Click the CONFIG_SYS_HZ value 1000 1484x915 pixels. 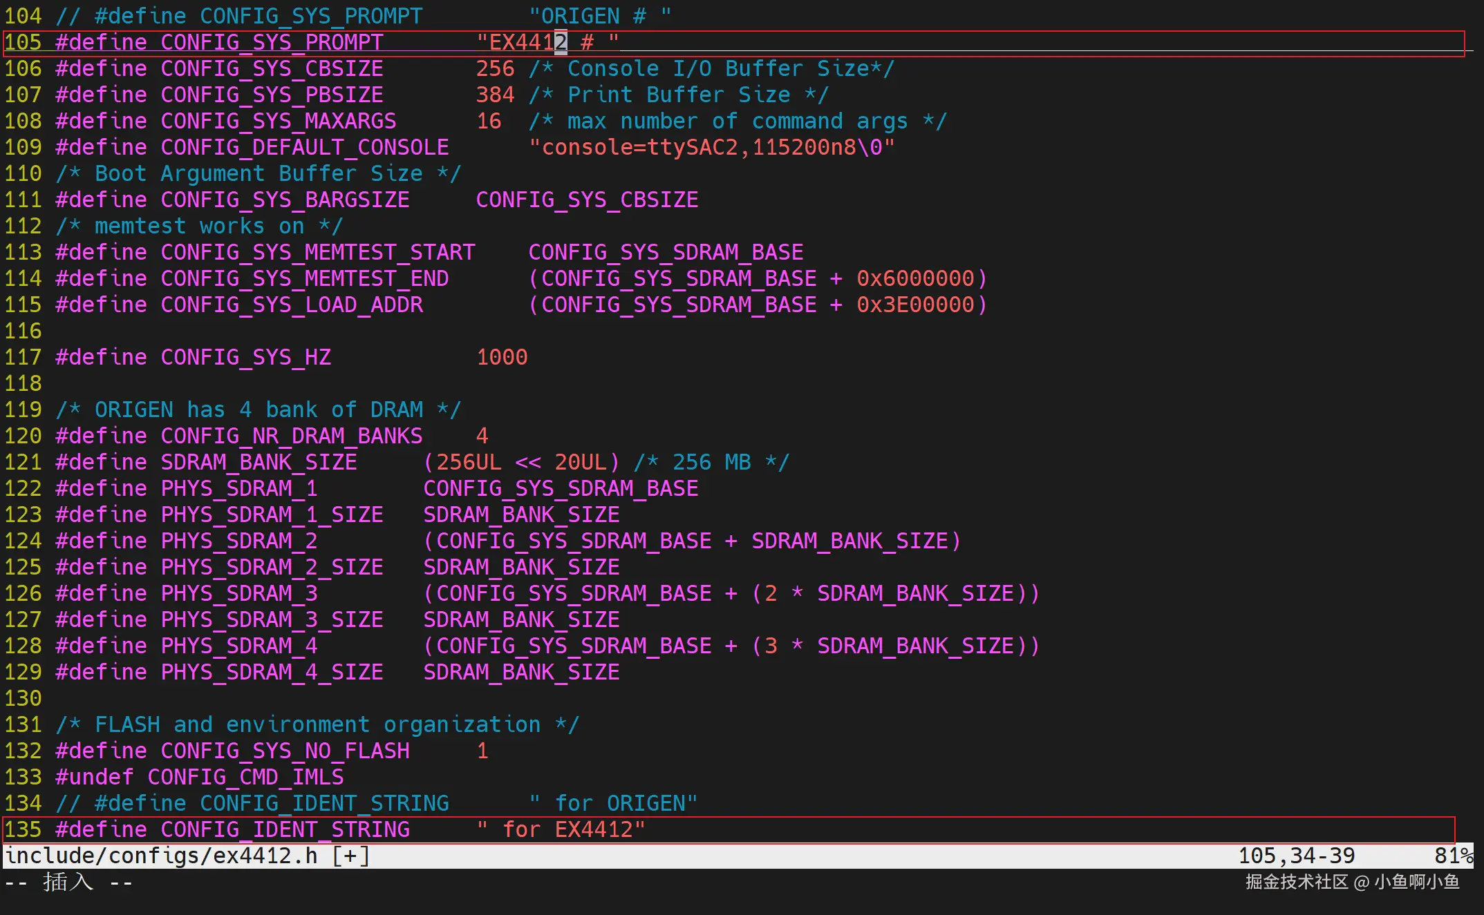pos(502,357)
